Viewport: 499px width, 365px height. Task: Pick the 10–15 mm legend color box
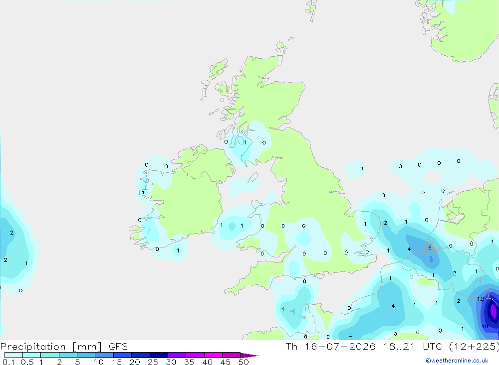pyautogui.click(x=104, y=355)
